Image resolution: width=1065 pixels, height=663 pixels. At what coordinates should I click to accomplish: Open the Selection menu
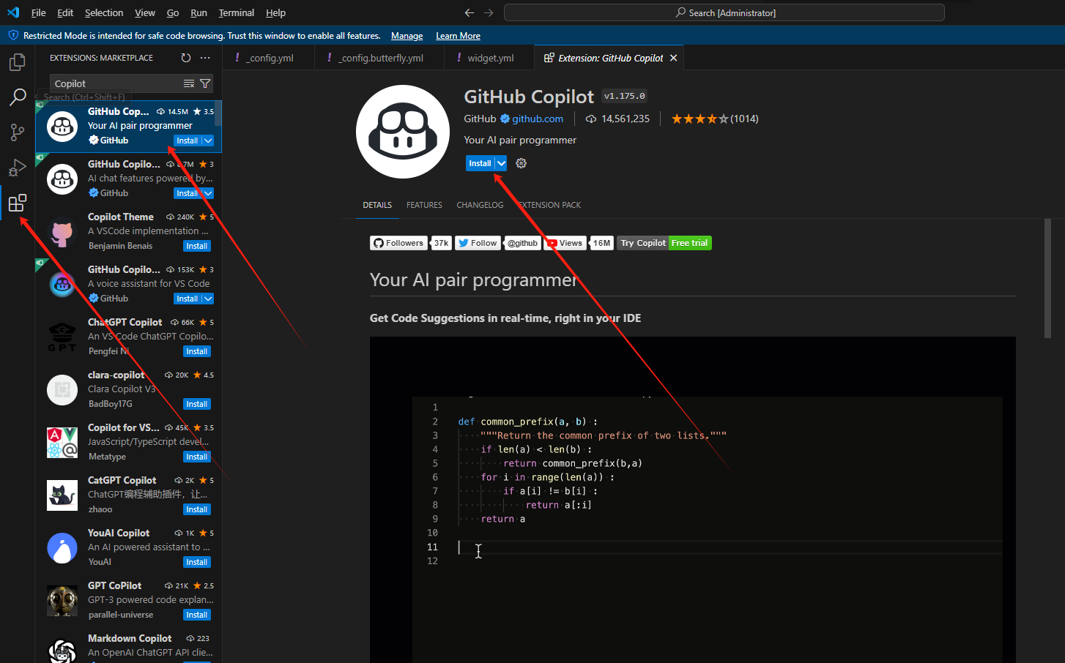pos(104,12)
